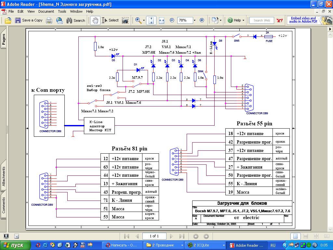Click the green Help question mark icon
Screen dimensions: 333x250
click(x=230, y=21)
